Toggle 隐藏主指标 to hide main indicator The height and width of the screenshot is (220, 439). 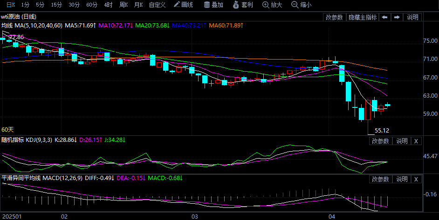(363, 17)
